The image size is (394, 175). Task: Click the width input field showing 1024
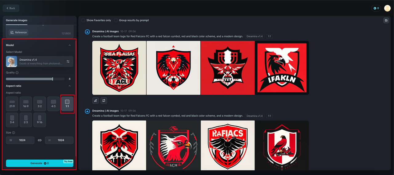coord(20,140)
